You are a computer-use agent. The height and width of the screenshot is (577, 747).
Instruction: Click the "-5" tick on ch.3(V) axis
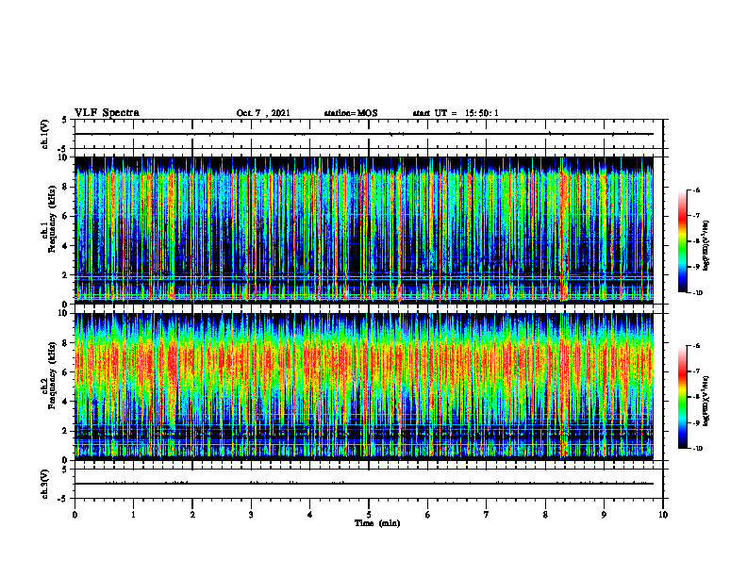(63, 499)
